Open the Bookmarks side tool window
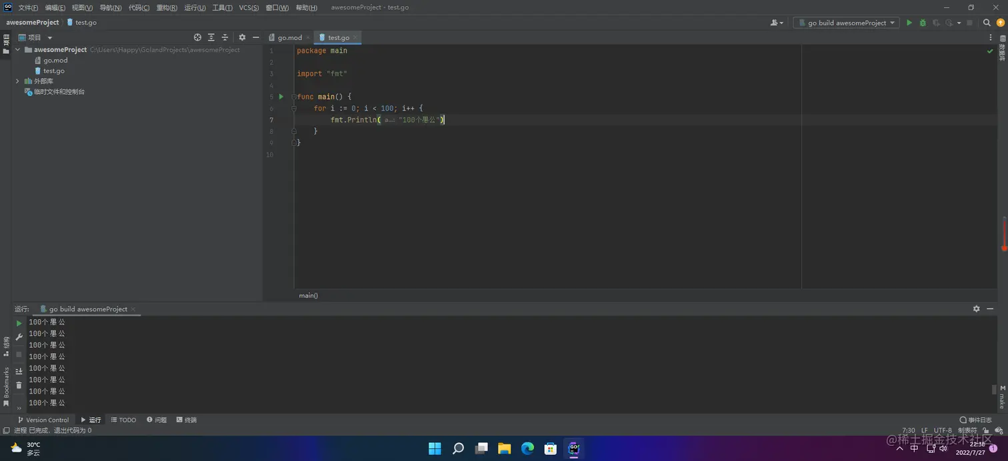 (6, 386)
